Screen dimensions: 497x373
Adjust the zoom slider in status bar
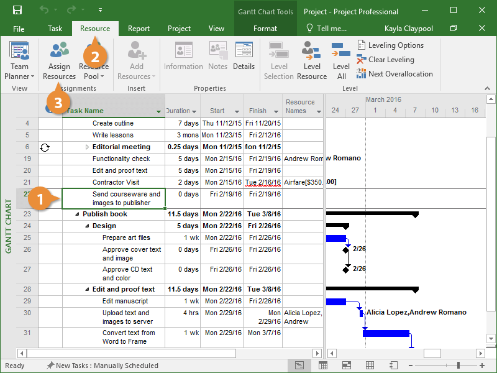458,366
